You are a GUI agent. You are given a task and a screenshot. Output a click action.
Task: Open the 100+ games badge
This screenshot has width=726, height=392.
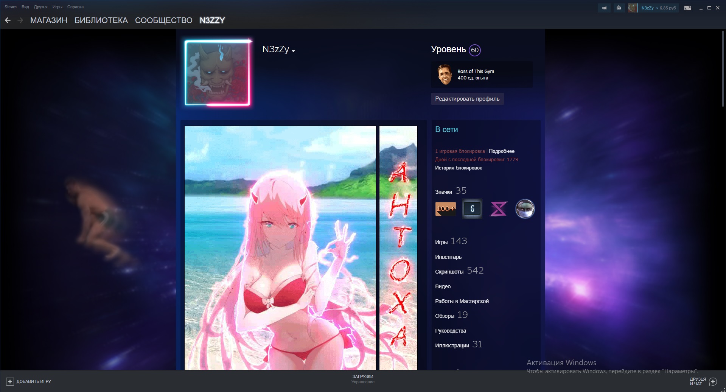(x=446, y=209)
